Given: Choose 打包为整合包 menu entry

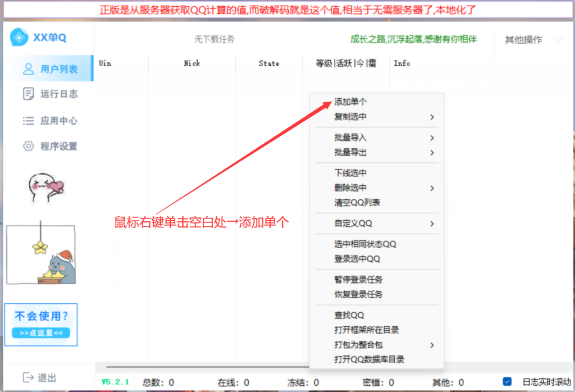Looking at the screenshot, I should [377, 345].
